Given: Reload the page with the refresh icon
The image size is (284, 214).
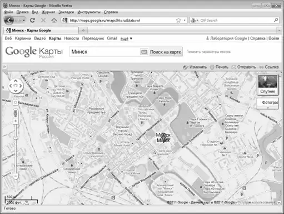Looking at the screenshot, I should 32,20.
